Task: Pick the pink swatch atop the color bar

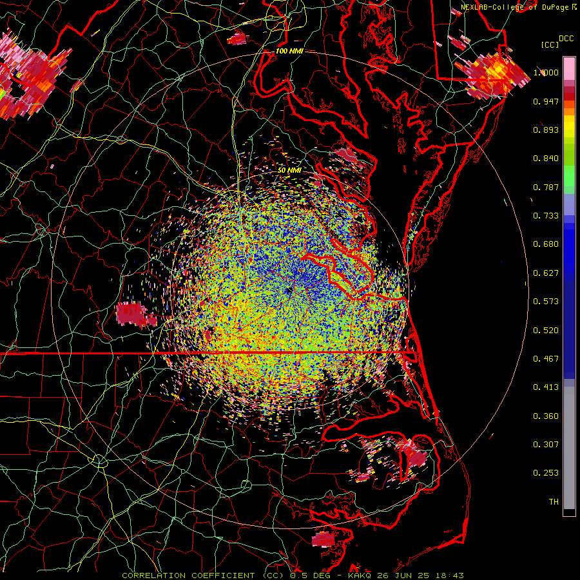Action: pyautogui.click(x=569, y=68)
